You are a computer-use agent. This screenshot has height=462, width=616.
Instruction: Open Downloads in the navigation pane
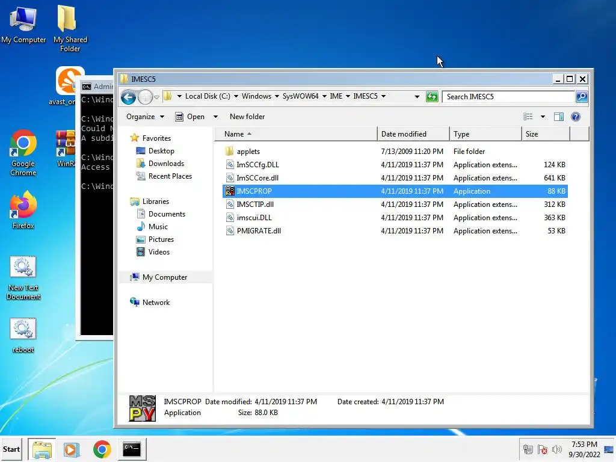tap(166, 164)
